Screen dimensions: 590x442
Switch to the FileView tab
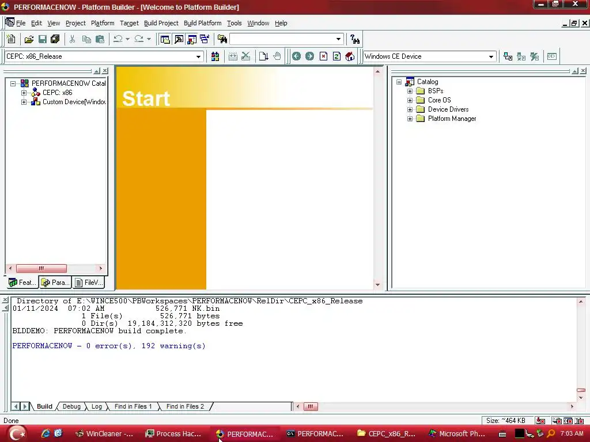89,283
